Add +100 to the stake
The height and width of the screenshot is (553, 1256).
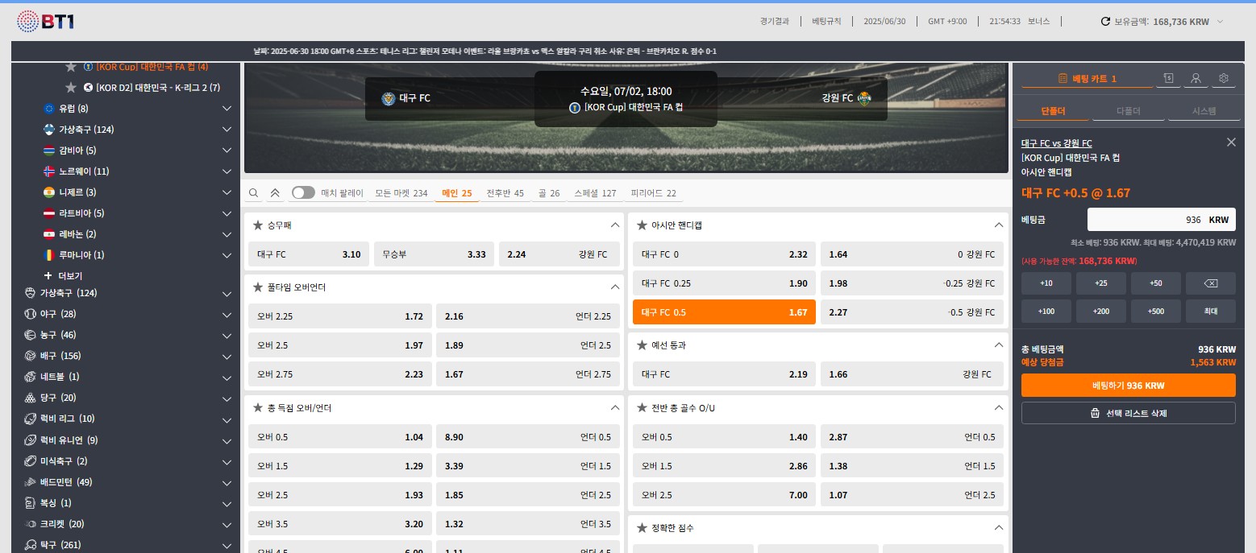point(1046,312)
